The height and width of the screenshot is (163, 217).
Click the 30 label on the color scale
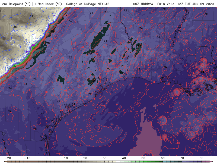point(105,158)
